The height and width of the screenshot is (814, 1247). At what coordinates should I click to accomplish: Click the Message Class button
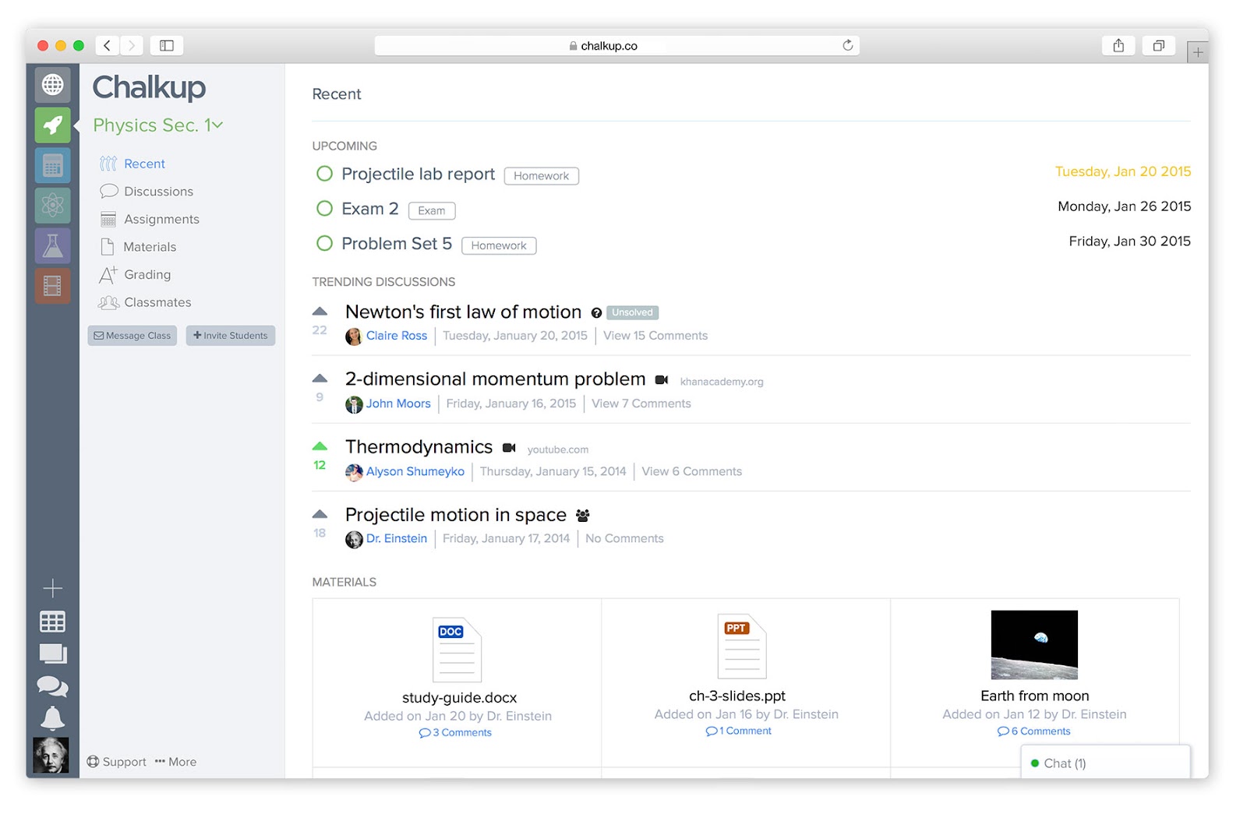(132, 336)
